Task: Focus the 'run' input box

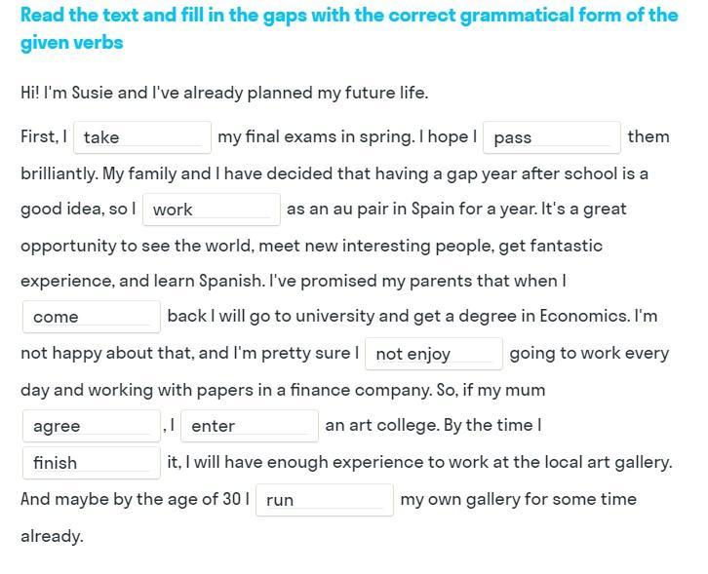Action: tap(325, 500)
